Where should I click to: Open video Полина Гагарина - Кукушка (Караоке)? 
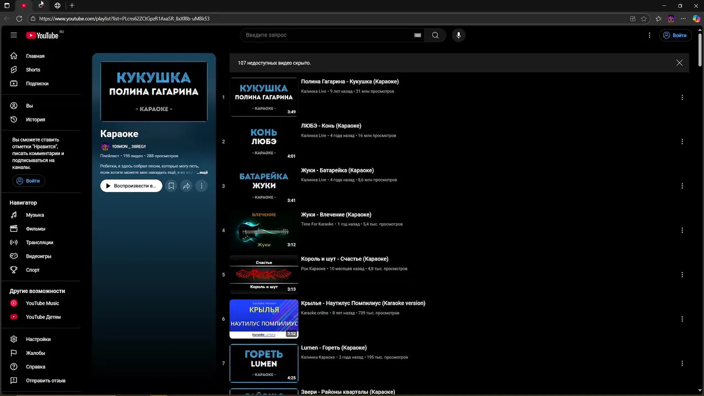350,81
